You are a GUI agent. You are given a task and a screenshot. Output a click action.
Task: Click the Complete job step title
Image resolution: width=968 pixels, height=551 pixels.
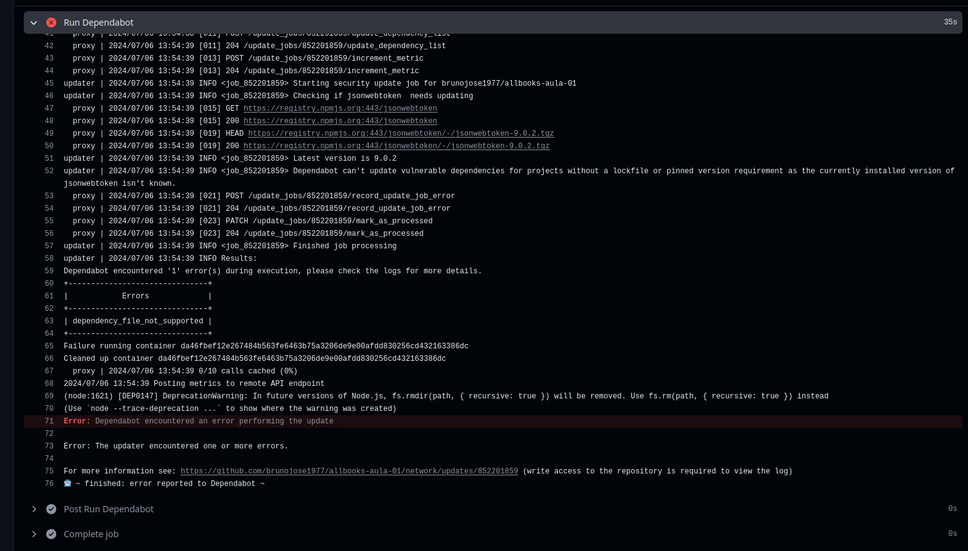point(91,534)
